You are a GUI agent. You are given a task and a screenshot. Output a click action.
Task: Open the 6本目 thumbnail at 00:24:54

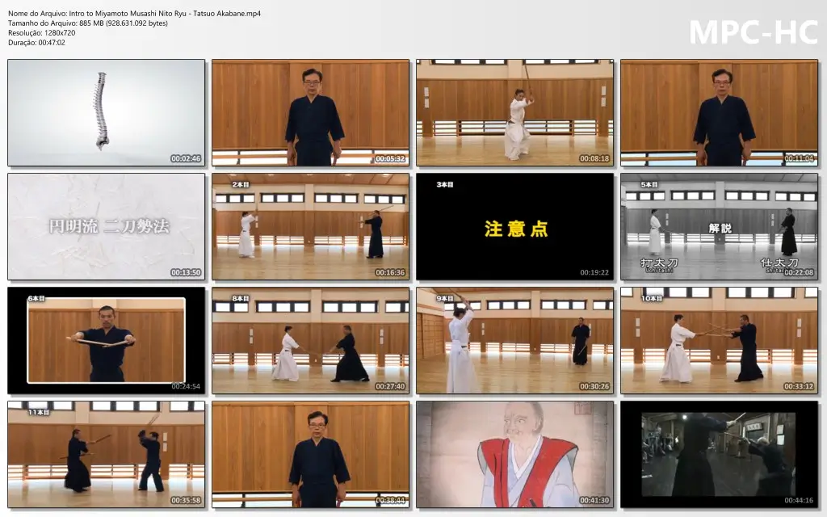(x=106, y=341)
